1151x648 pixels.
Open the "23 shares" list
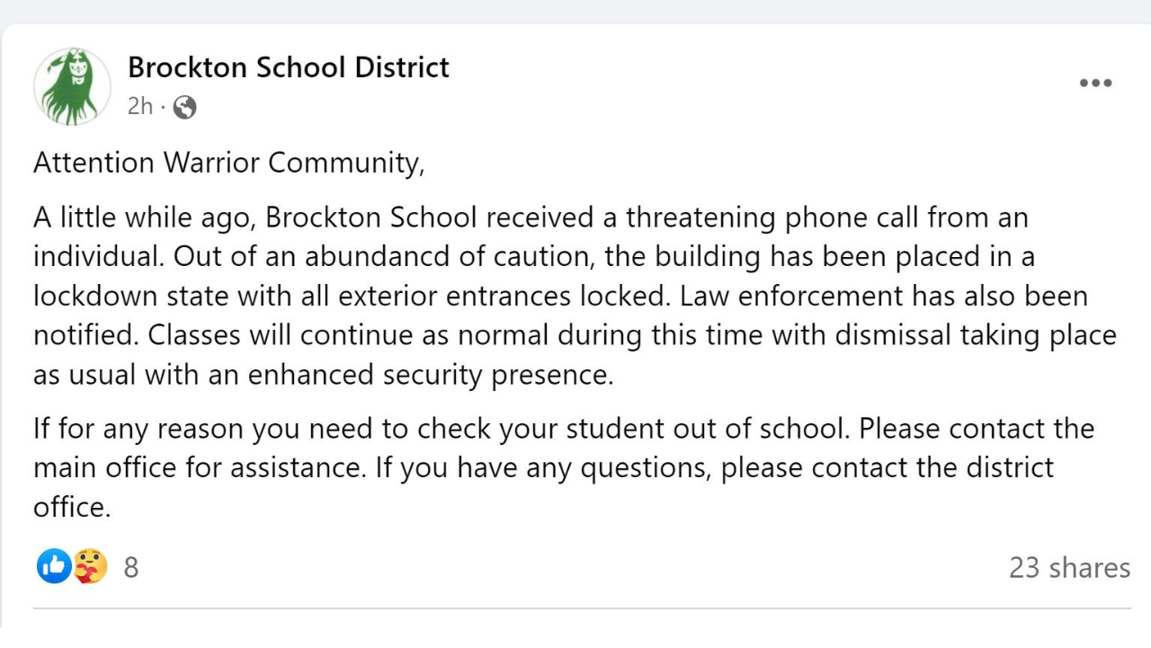tap(1069, 568)
